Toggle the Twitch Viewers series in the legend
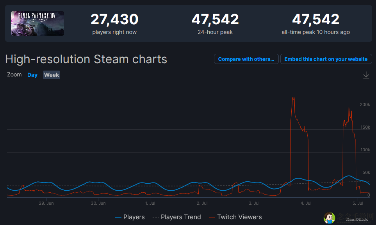This screenshot has width=376, height=225. [x=235, y=217]
